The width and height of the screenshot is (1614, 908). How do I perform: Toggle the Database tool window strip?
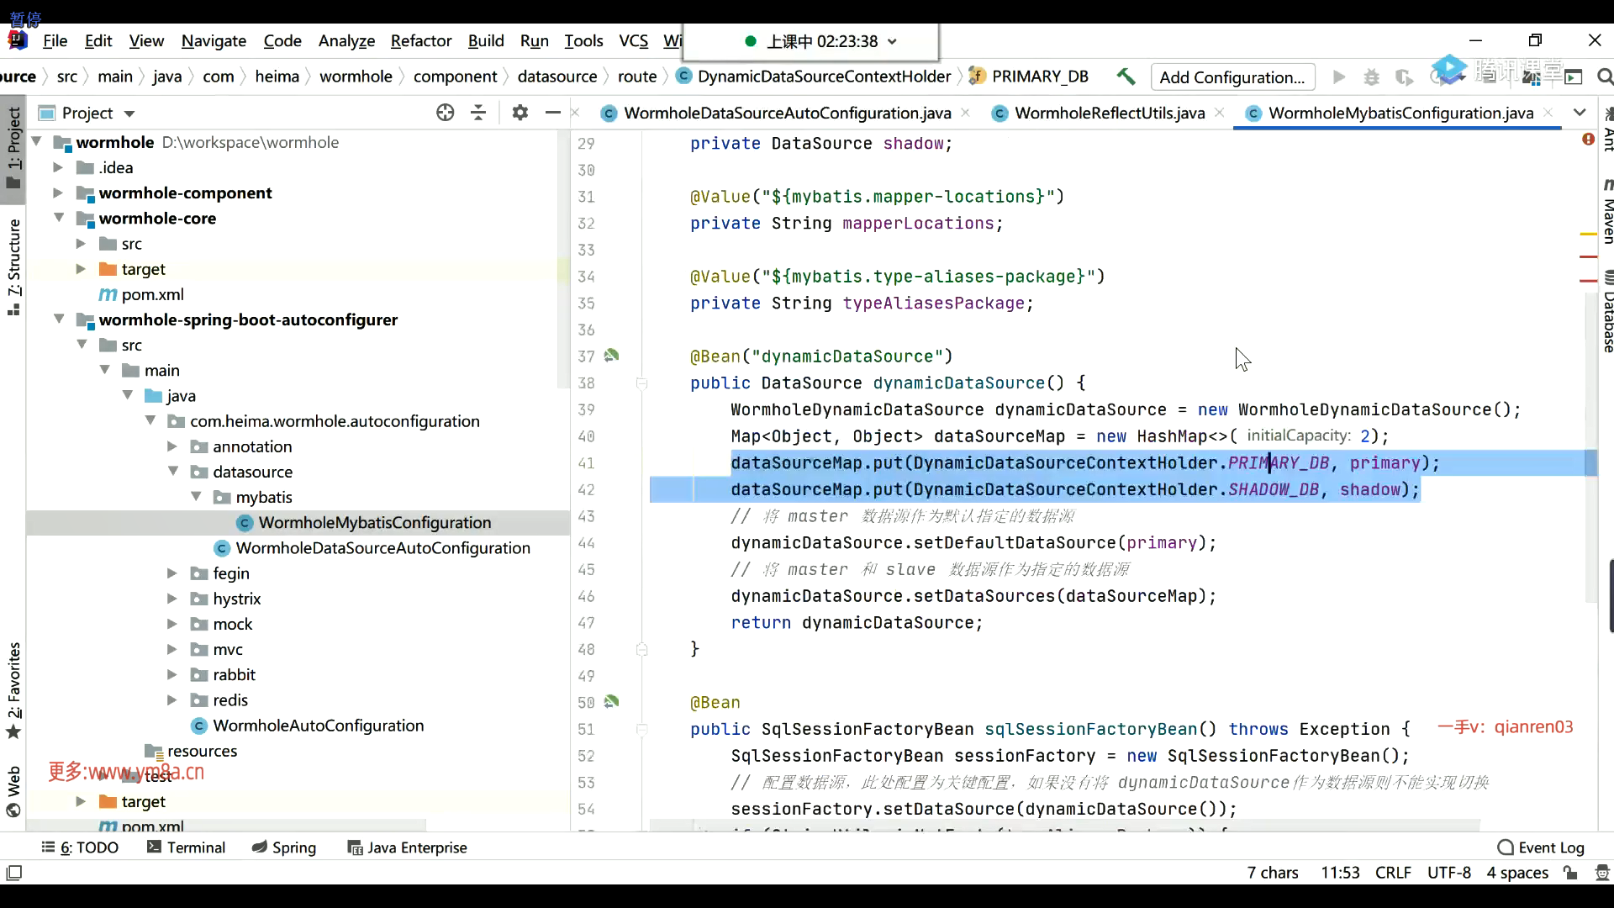pyautogui.click(x=1606, y=313)
